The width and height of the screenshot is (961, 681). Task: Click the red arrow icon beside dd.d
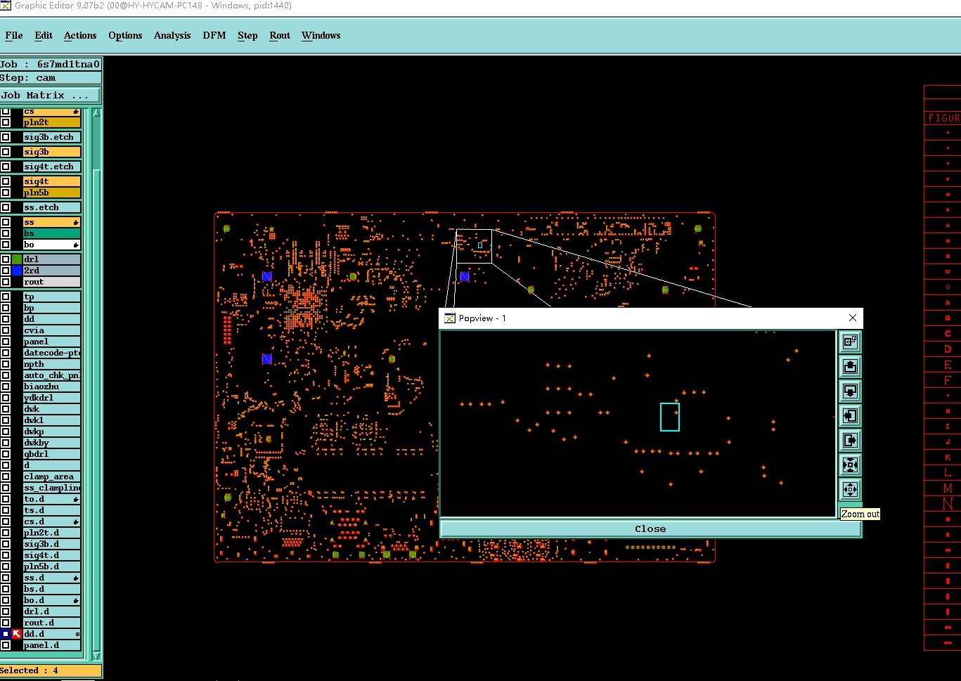click(x=17, y=634)
